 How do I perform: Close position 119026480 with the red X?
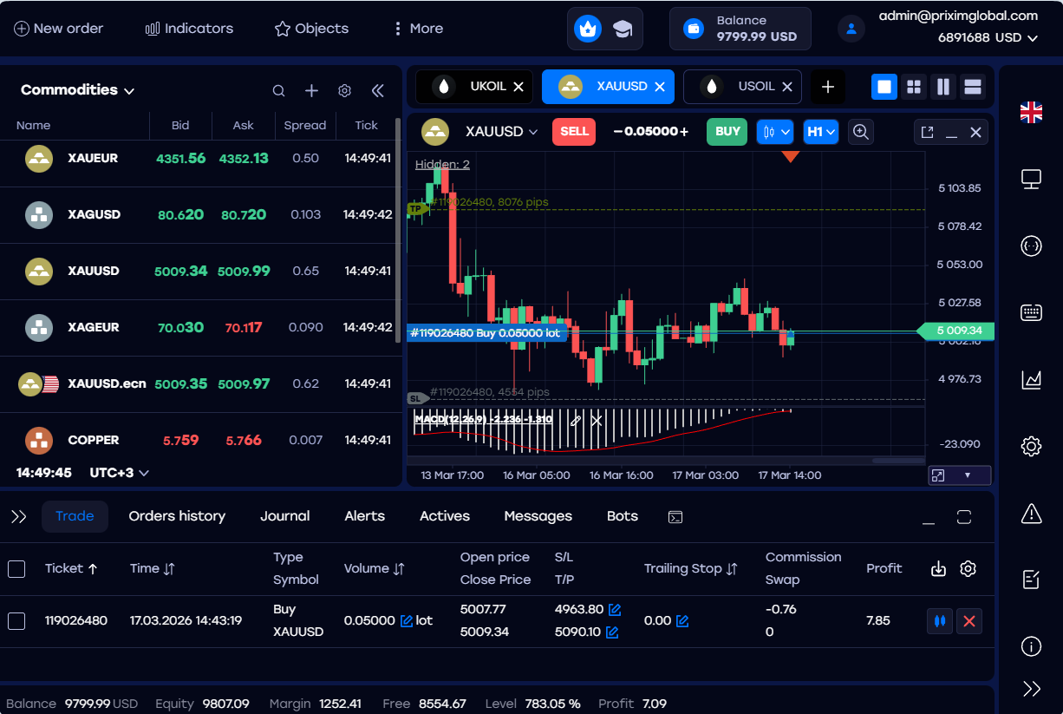[x=968, y=620]
